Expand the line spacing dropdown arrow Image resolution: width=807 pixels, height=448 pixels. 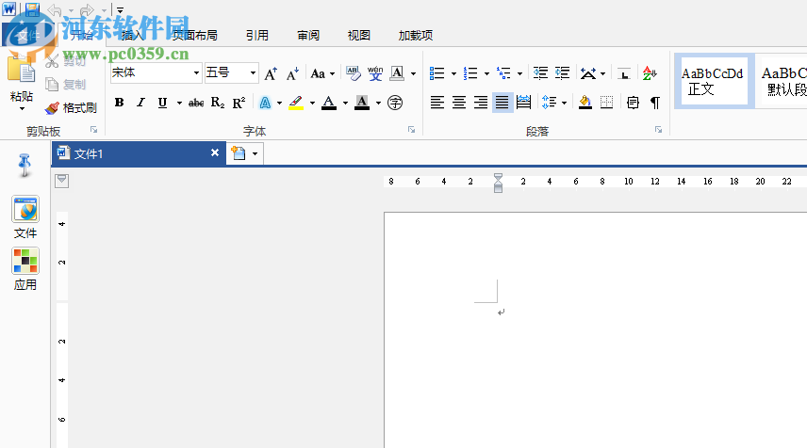(564, 104)
